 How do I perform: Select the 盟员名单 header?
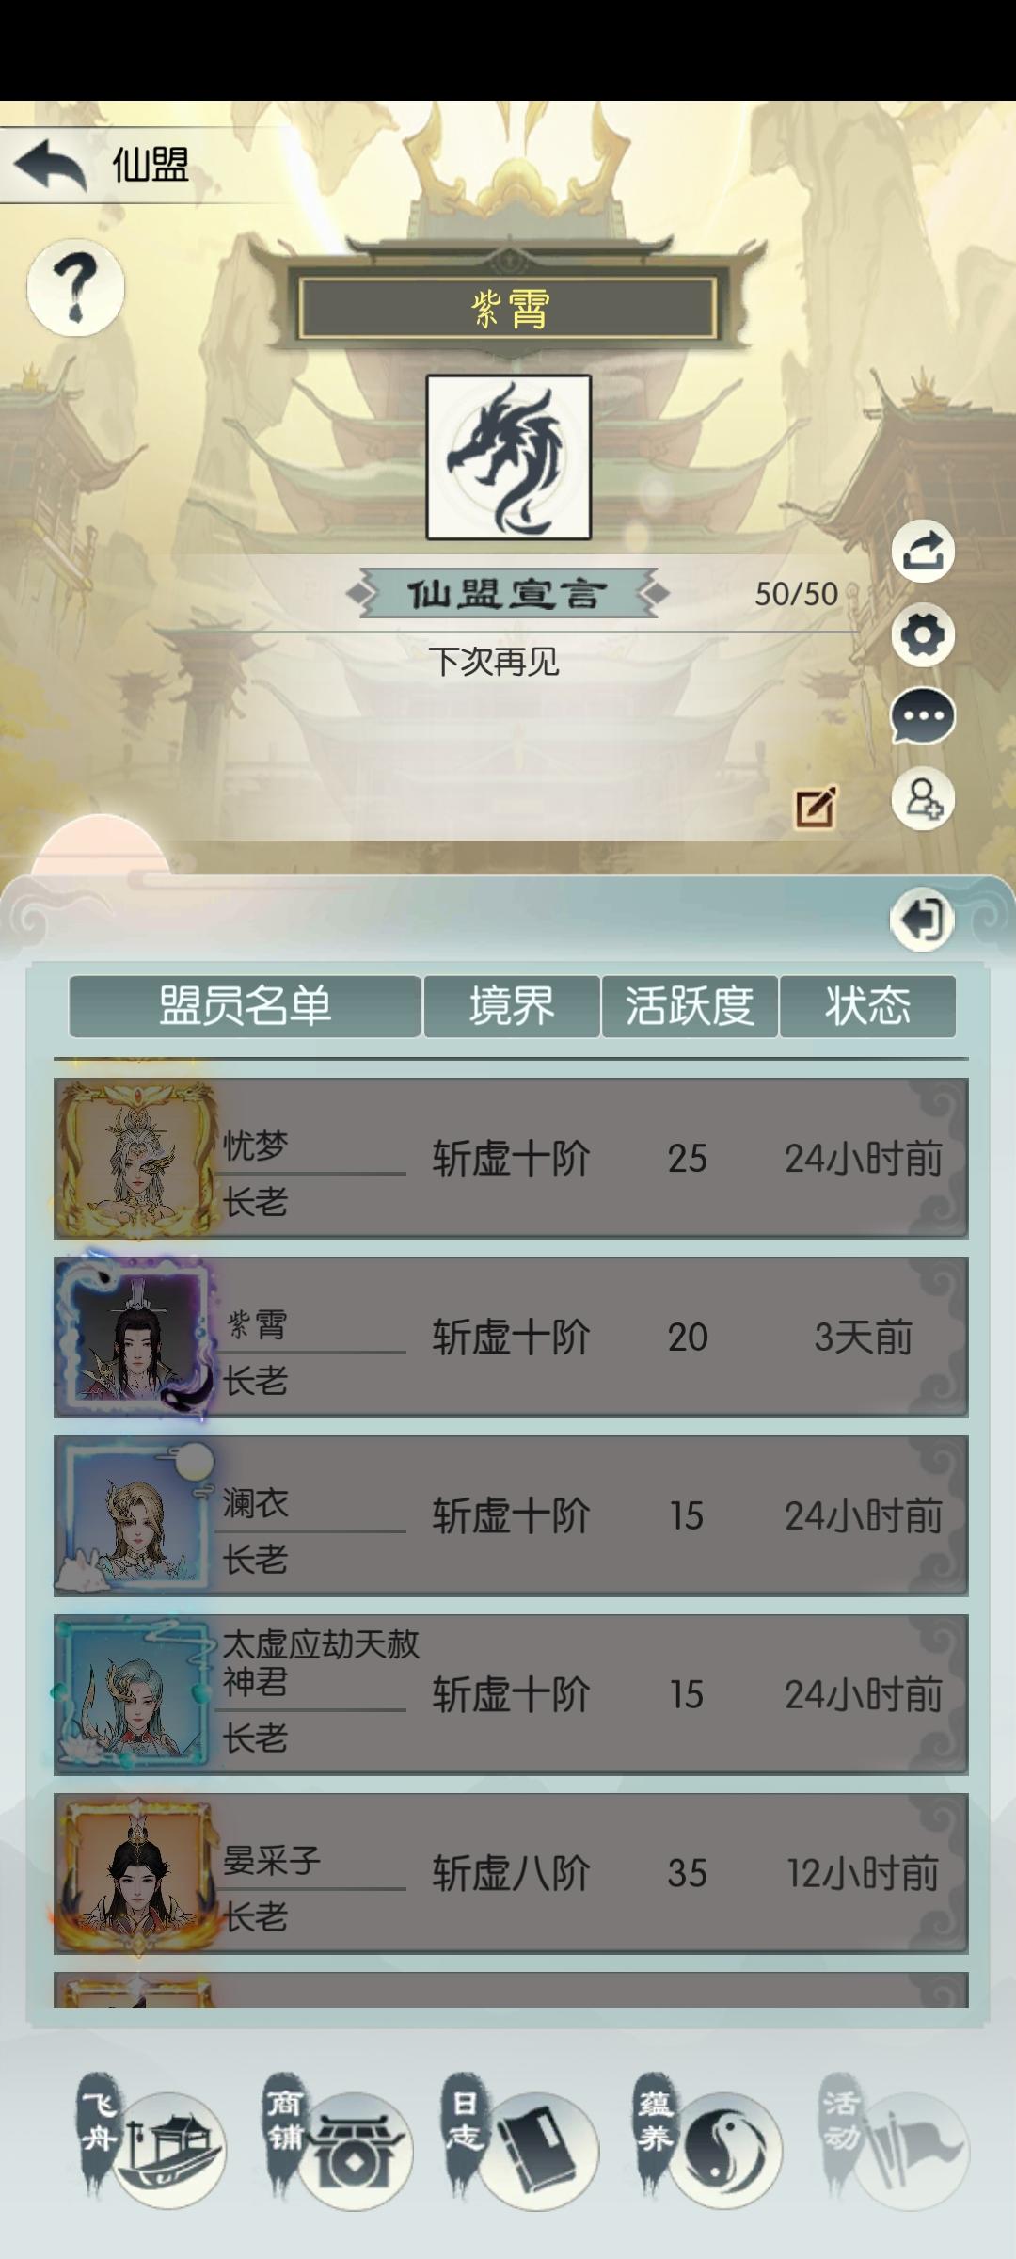(245, 1006)
